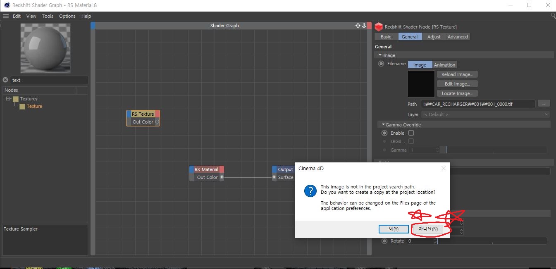Image resolution: width=556 pixels, height=269 pixels.
Task: Click the Rotate slider track
Action: [492, 241]
